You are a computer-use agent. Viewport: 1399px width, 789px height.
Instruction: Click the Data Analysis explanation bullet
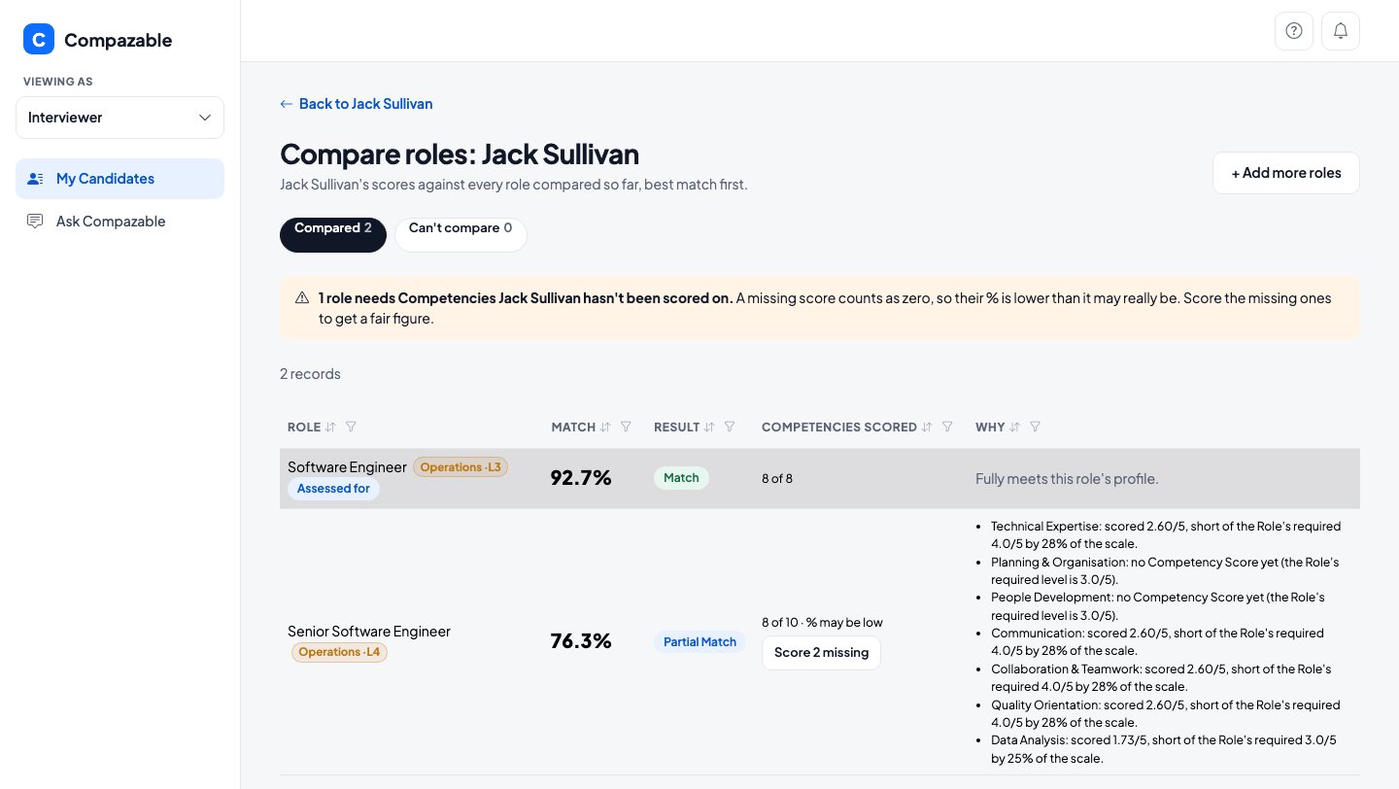coord(1164,749)
